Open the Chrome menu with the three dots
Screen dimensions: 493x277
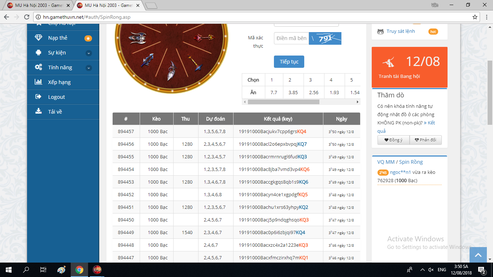tap(486, 17)
